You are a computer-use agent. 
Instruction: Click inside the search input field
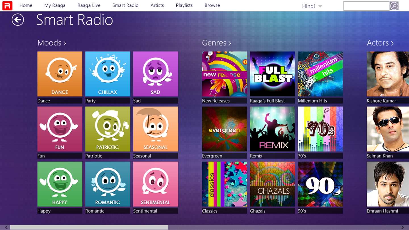click(366, 6)
